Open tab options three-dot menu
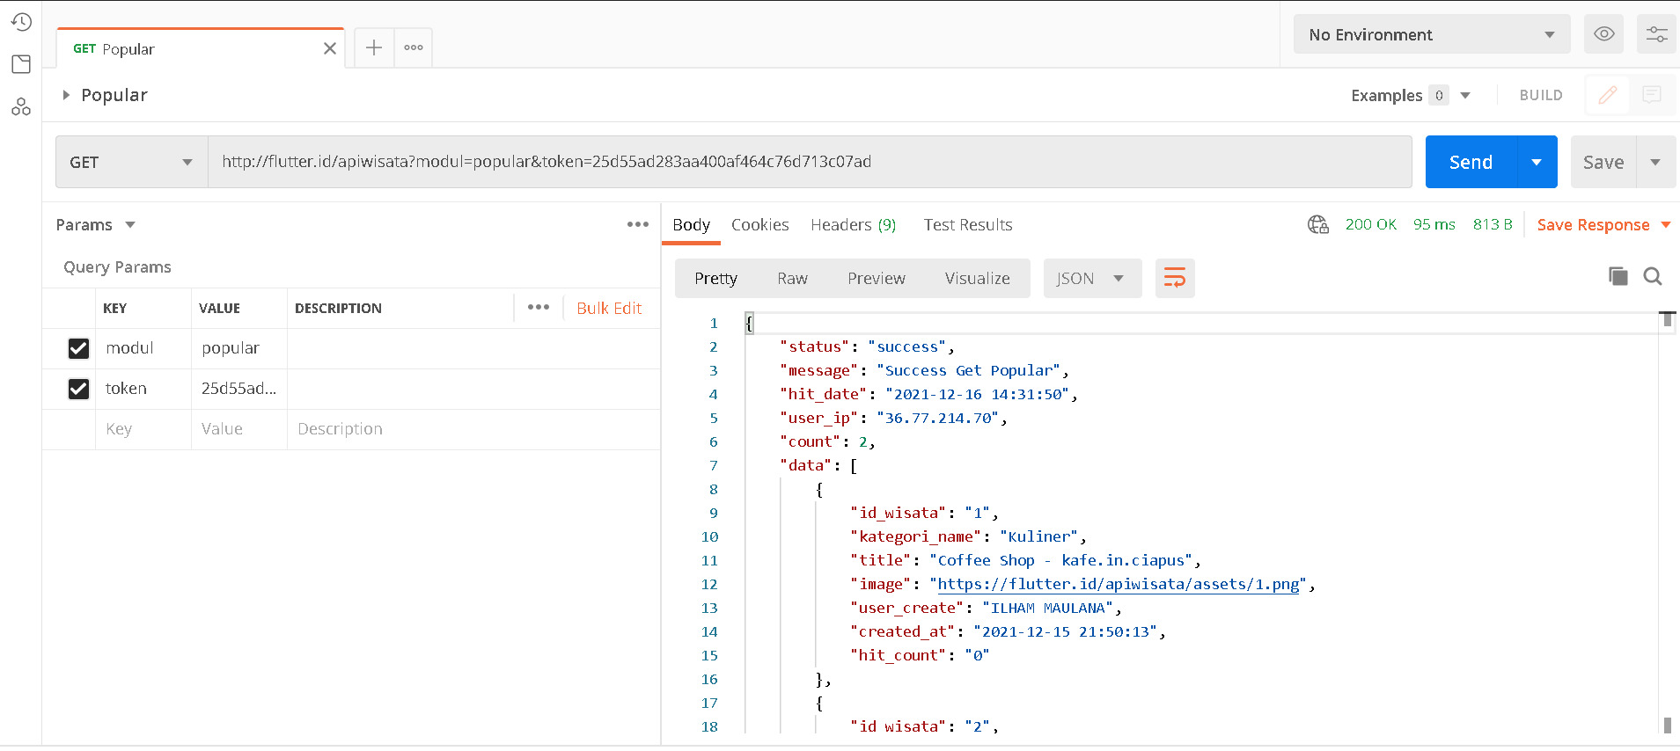 [x=414, y=47]
